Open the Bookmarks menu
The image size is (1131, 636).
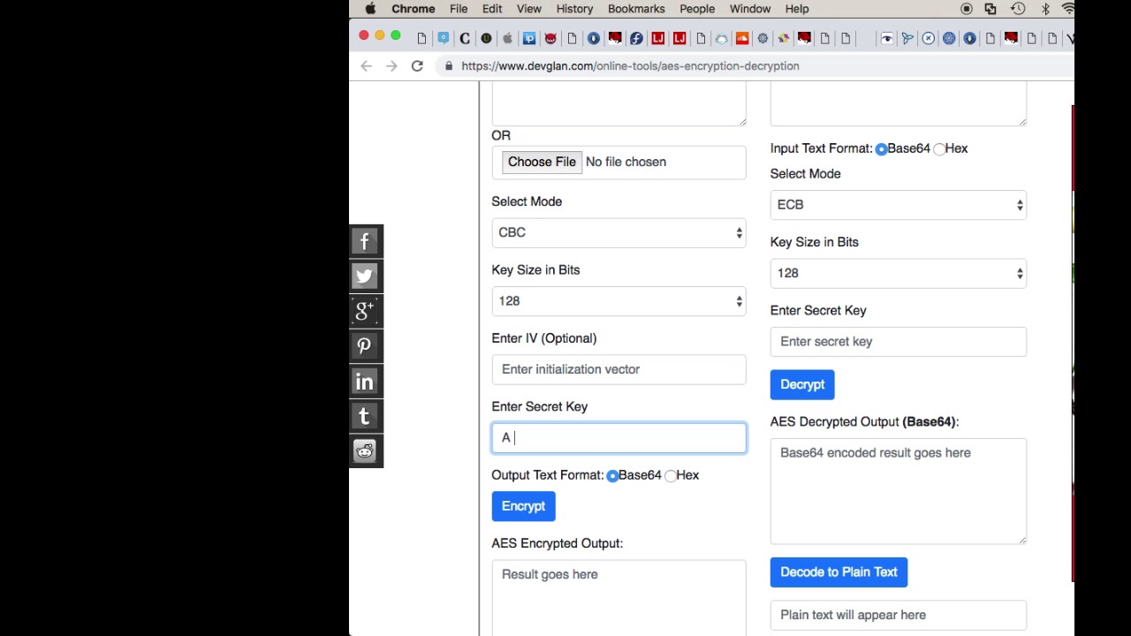click(x=636, y=9)
